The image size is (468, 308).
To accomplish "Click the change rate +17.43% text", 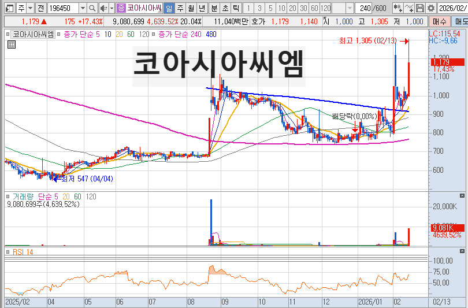I will point(91,21).
